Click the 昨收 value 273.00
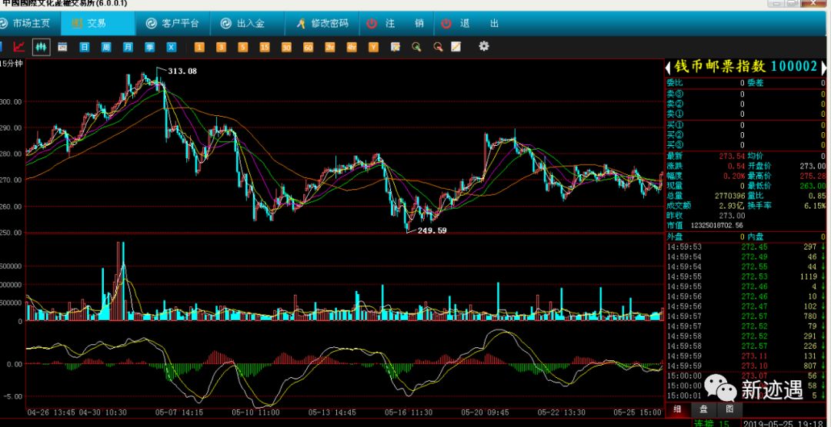The image size is (831, 427). (732, 215)
